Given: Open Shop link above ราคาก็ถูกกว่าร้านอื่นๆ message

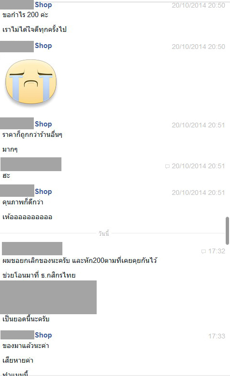Looking at the screenshot, I should point(43,124).
